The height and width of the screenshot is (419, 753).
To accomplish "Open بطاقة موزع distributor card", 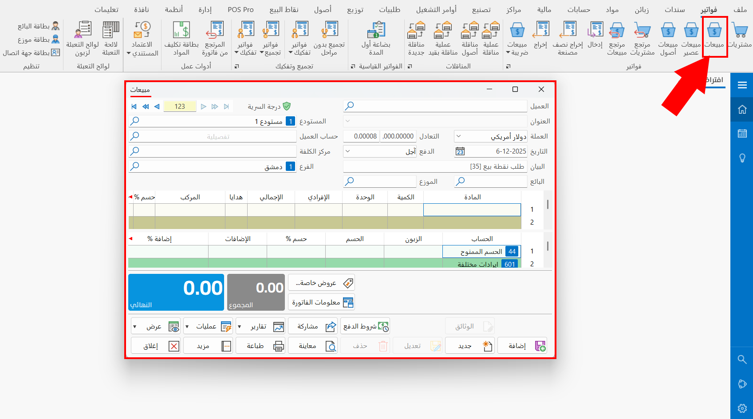I will coord(39,40).
